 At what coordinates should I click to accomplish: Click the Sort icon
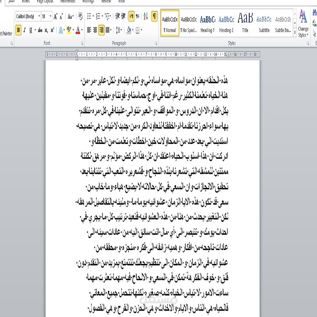145,16
